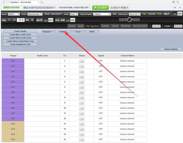
Task: Close the Speakers - StormAudio tab
Action: point(37,2)
